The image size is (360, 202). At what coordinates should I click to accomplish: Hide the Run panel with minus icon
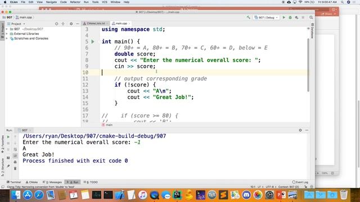coord(307,130)
